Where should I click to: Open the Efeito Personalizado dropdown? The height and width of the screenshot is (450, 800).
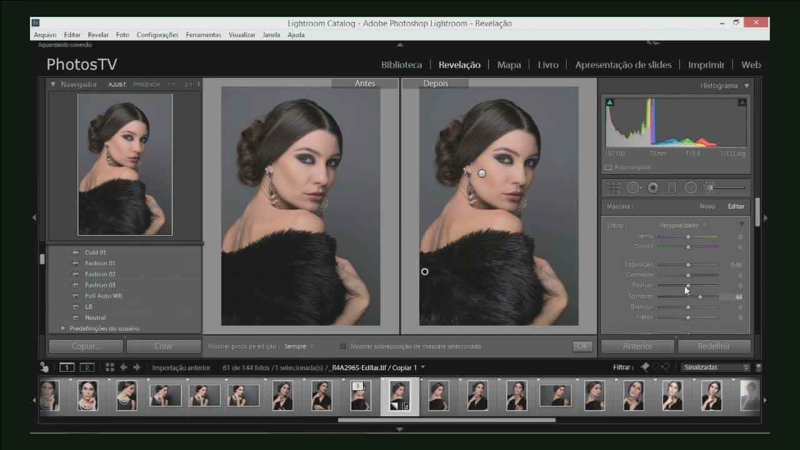click(682, 225)
